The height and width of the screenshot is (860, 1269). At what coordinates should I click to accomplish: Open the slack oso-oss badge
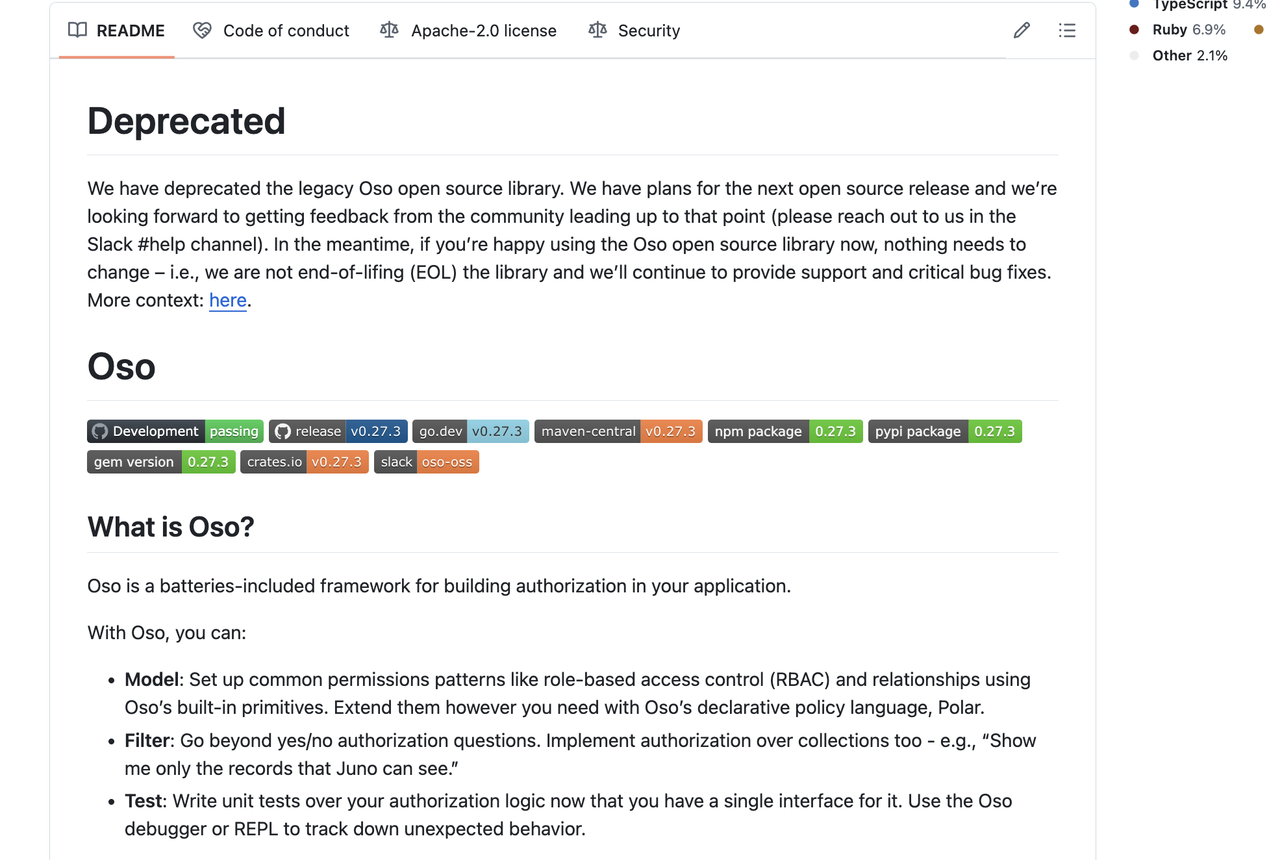pos(427,462)
